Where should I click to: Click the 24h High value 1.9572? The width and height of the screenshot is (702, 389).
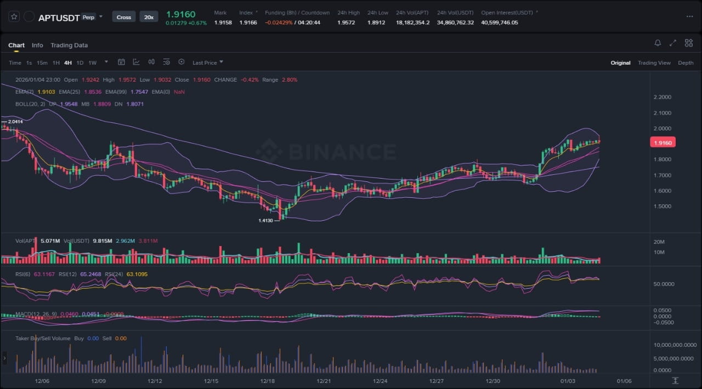click(x=346, y=22)
